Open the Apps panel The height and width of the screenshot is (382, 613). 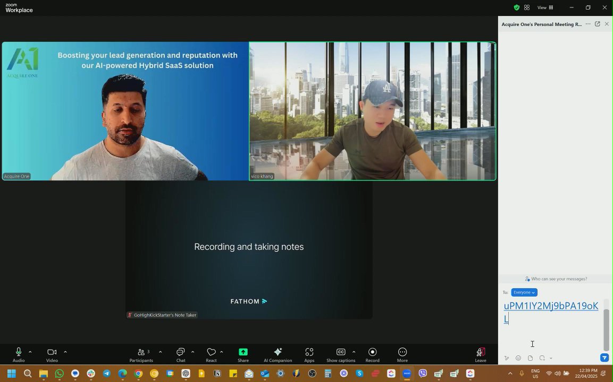tap(309, 355)
